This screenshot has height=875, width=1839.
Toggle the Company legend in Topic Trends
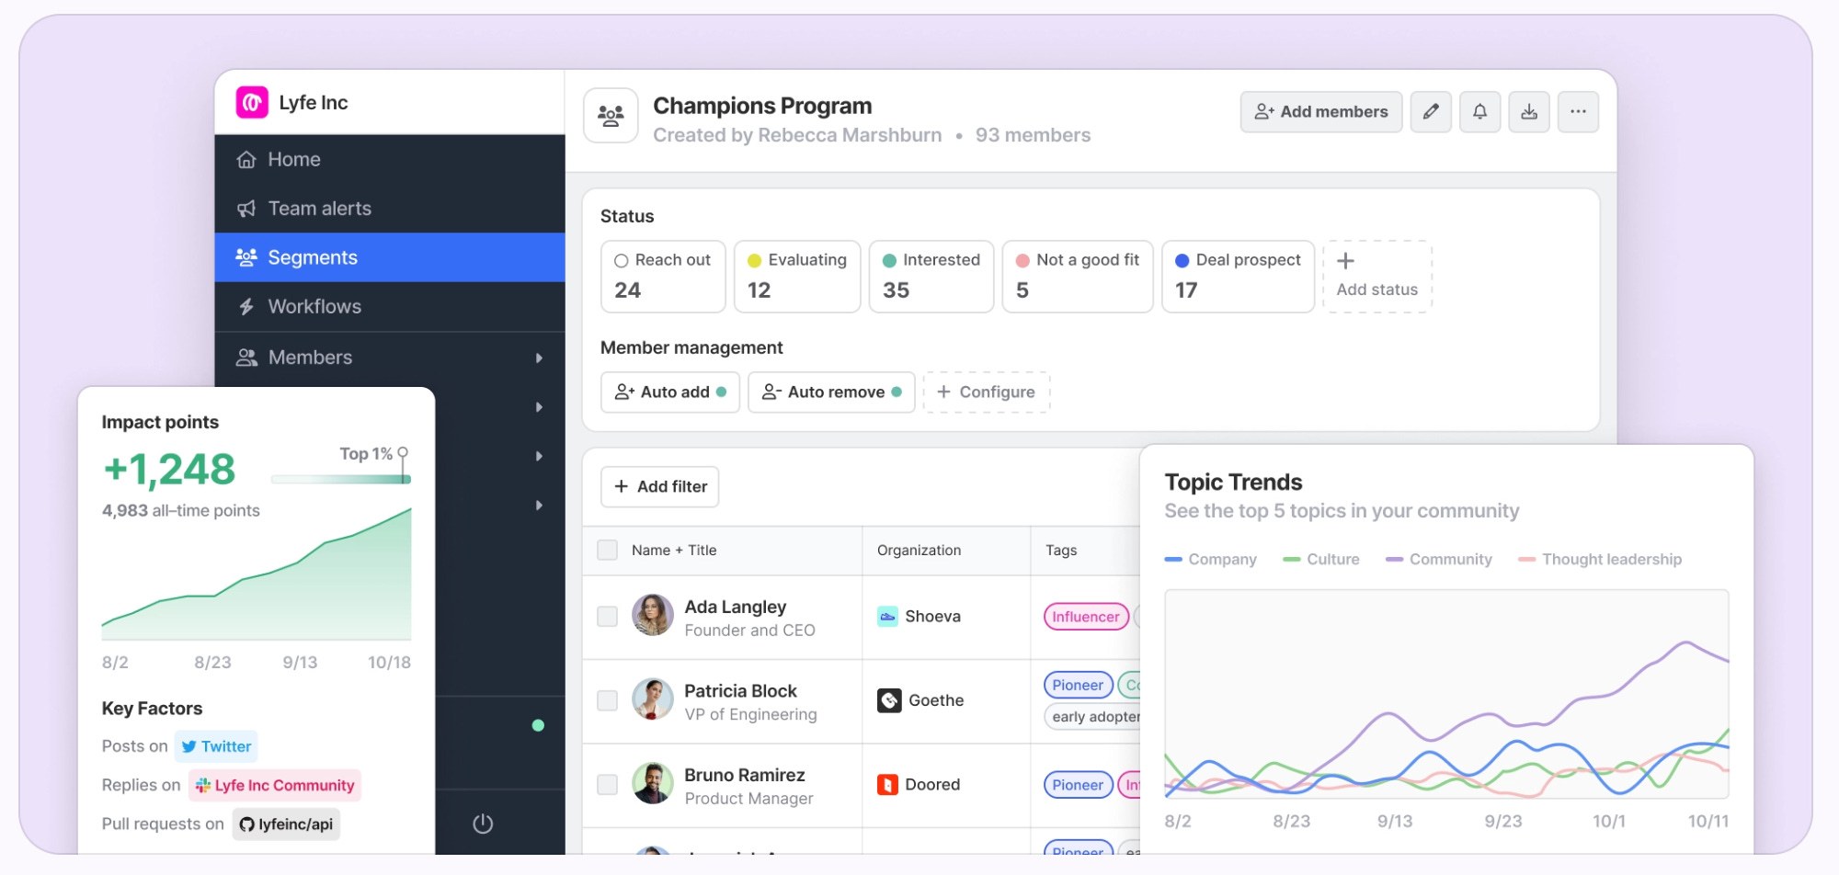1210,560
